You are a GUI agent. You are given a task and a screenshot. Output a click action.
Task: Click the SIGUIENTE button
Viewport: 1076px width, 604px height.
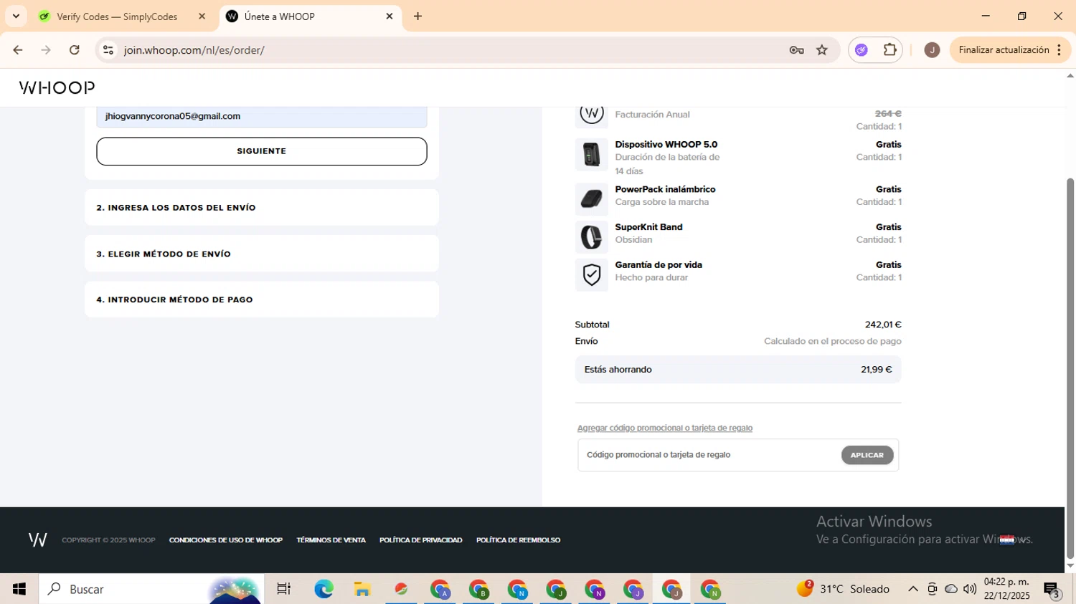[262, 151]
